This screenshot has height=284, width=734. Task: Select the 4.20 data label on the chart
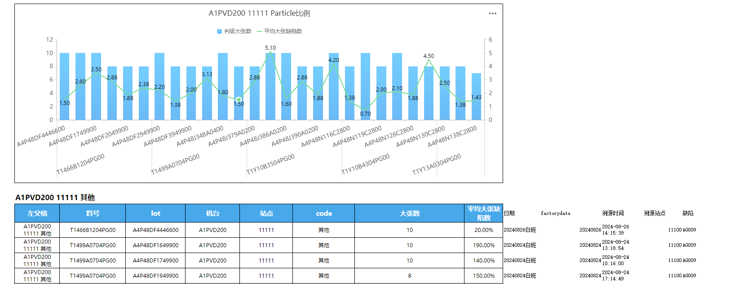334,60
